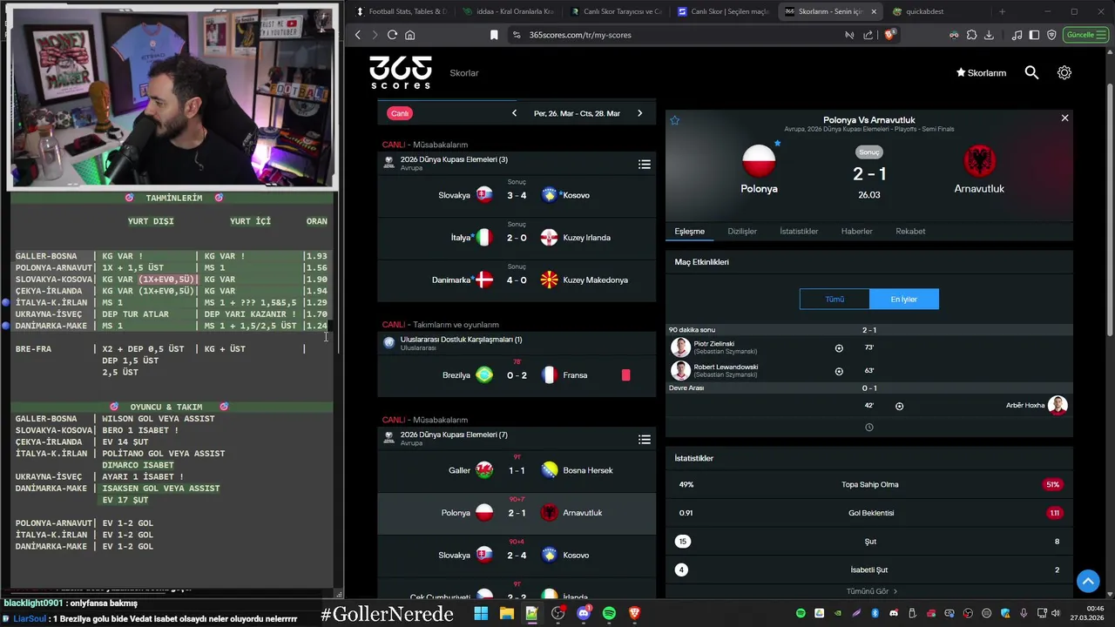Open the Skorlar navigation link
1115x627 pixels.
pyautogui.click(x=464, y=73)
